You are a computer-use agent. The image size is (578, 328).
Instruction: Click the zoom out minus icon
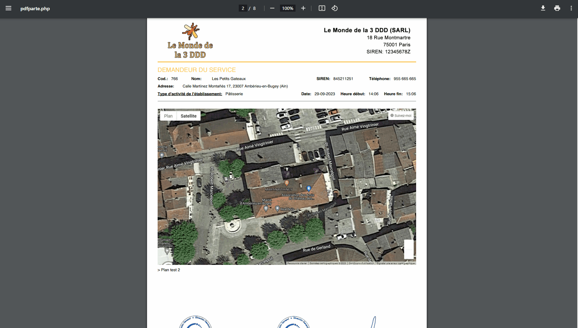coord(272,8)
